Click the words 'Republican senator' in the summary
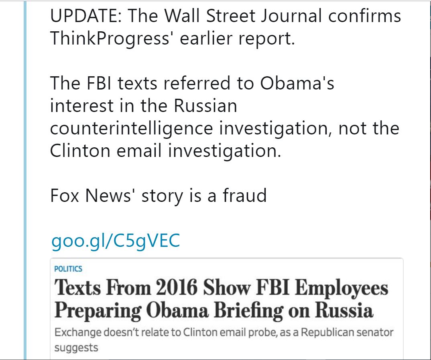Screen dimensions: 431x360 click(347, 333)
